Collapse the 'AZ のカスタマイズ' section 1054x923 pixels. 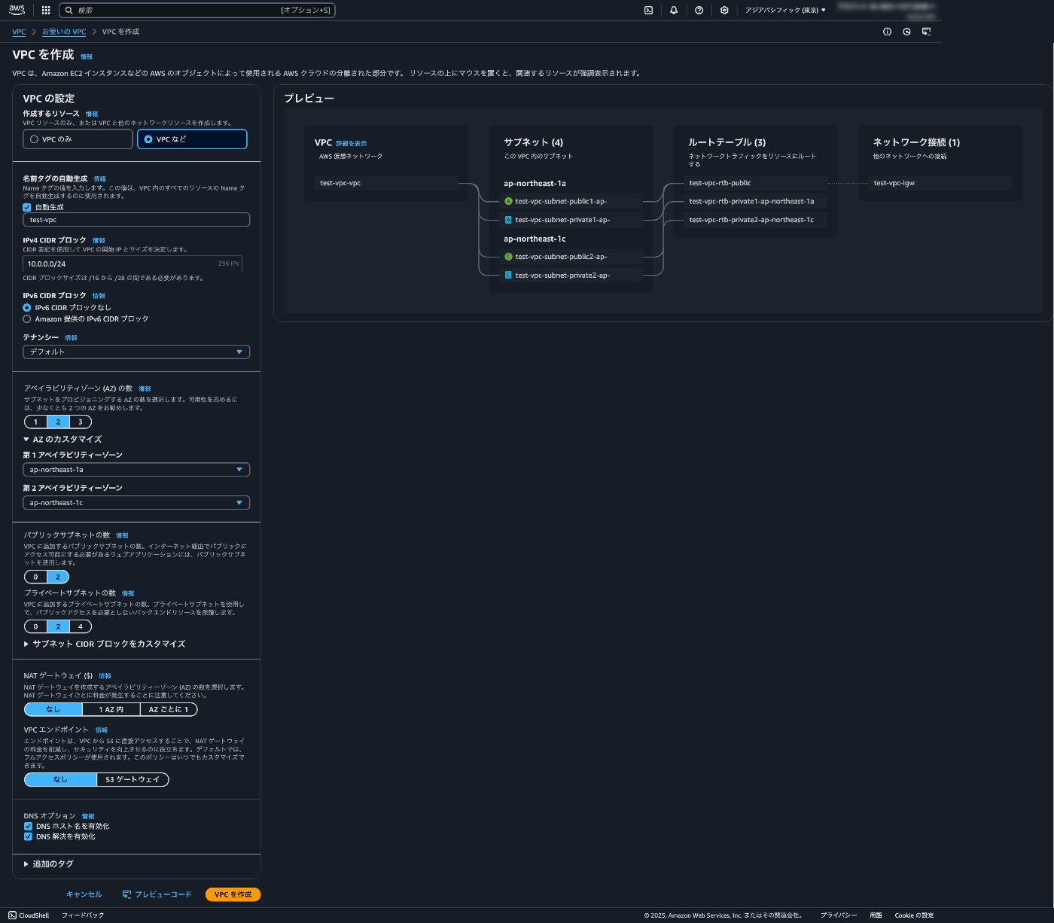point(62,439)
